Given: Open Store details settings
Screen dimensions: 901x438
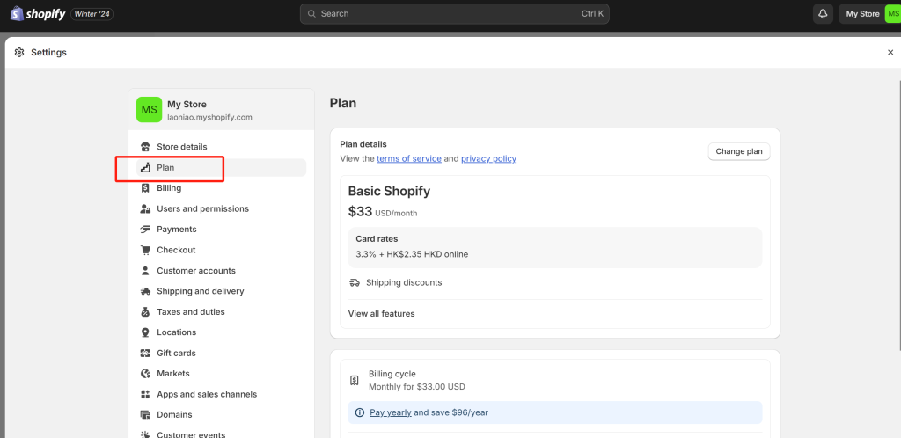Looking at the screenshot, I should (x=221, y=147).
